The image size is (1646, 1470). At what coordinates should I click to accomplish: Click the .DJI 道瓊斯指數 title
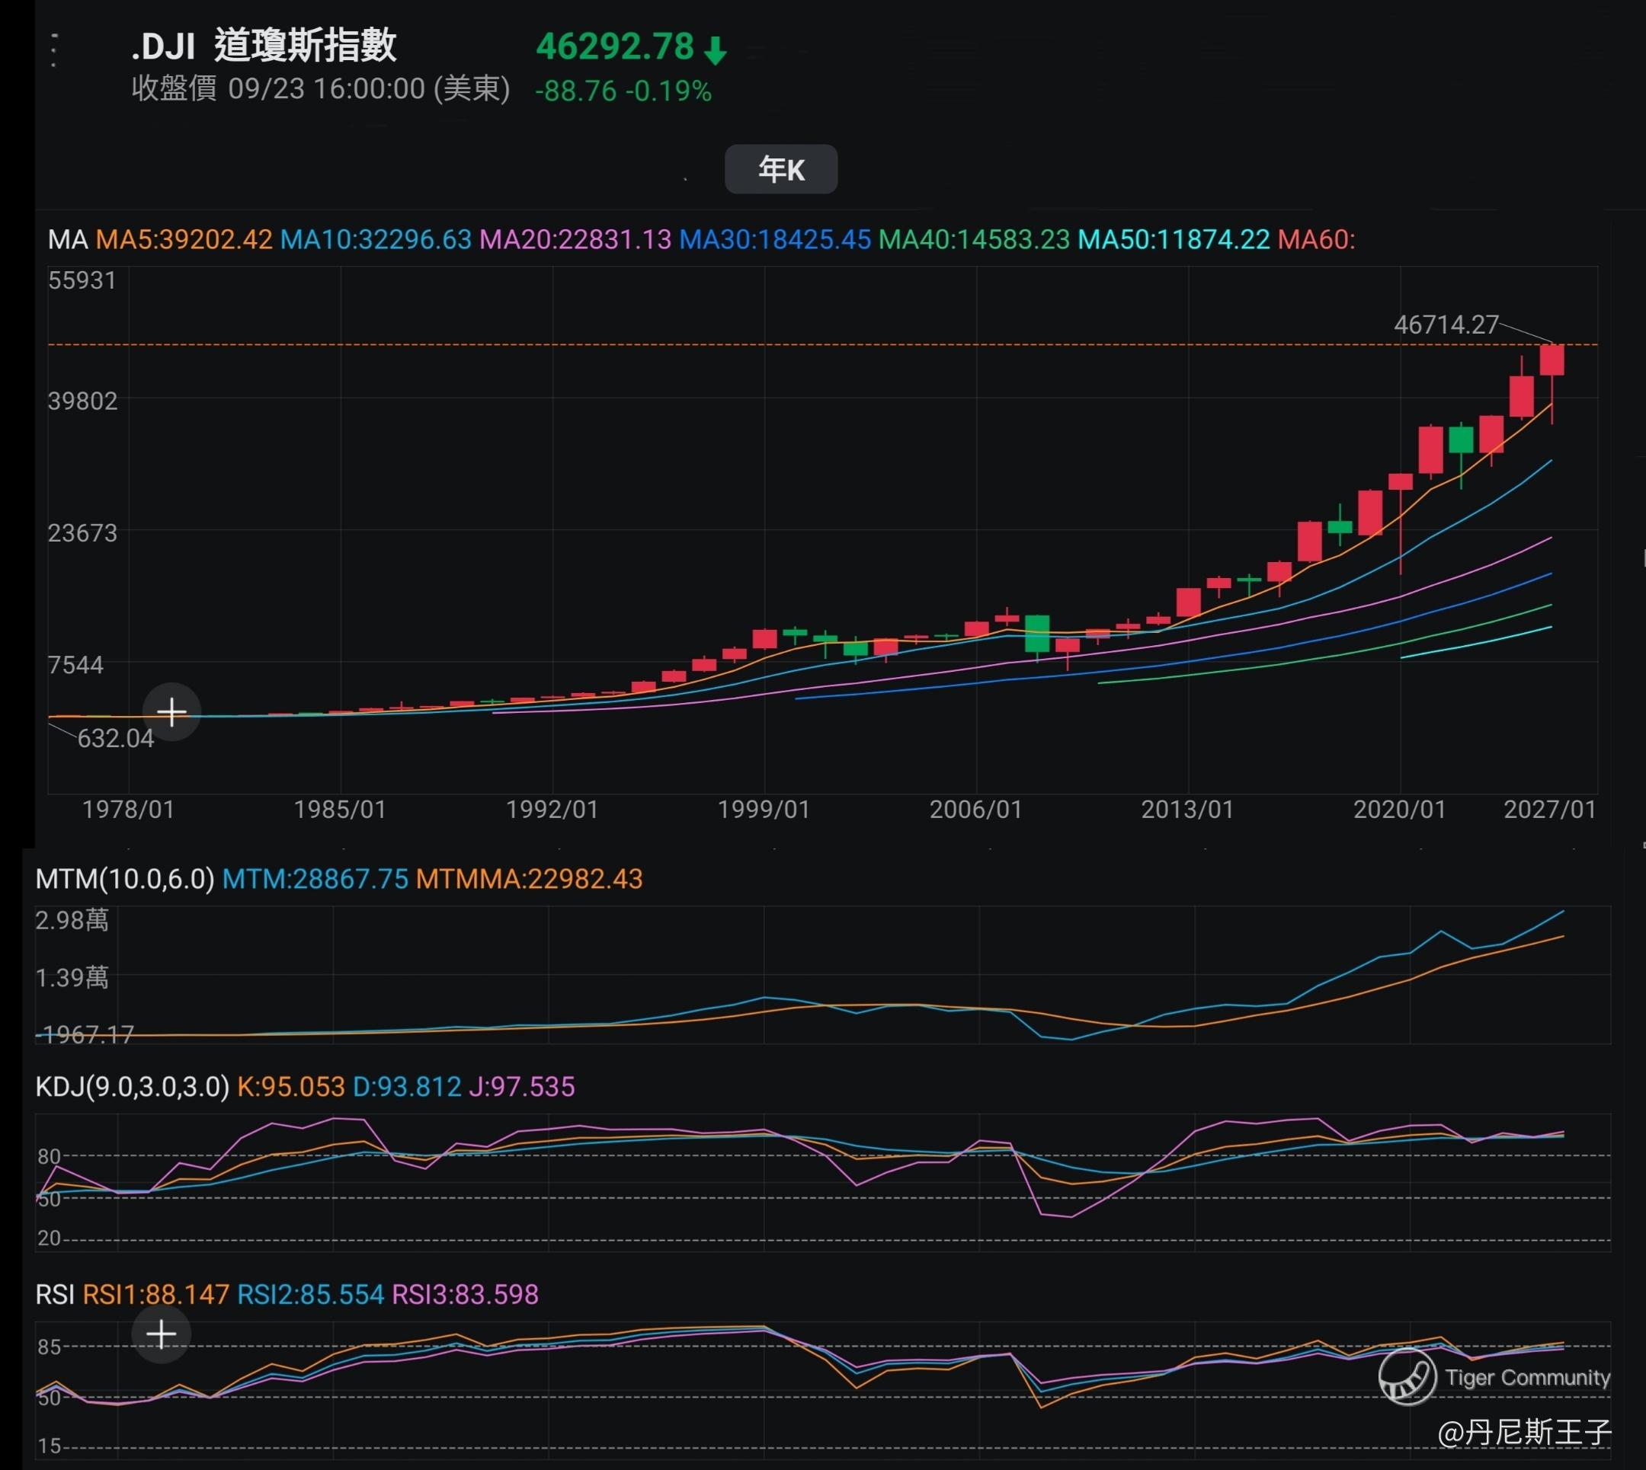tap(264, 46)
